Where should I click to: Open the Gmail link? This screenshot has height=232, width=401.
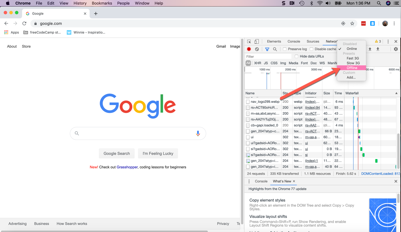(x=221, y=46)
